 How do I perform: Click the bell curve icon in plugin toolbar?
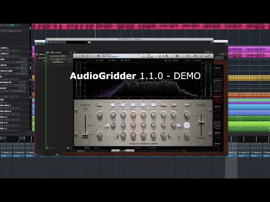coord(188,56)
